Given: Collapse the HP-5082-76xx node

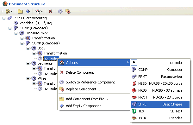Looking at the screenshot, I should [16, 33].
